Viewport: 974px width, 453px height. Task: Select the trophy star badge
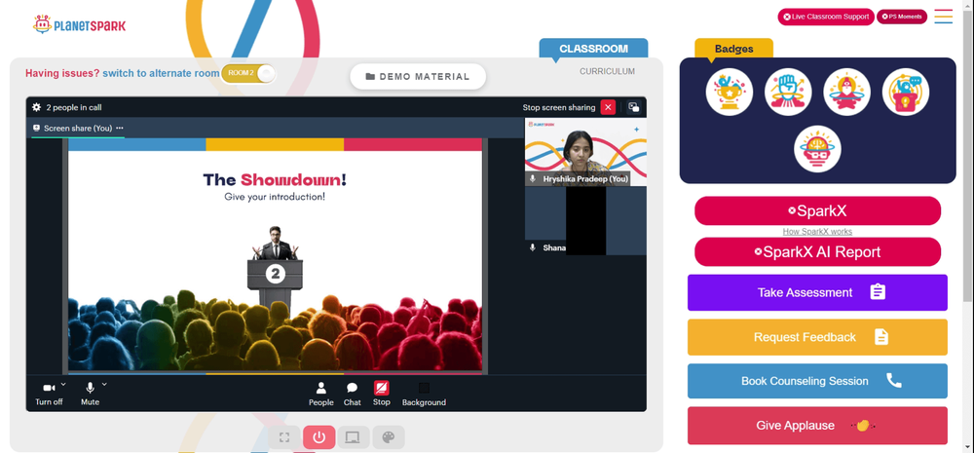point(730,92)
